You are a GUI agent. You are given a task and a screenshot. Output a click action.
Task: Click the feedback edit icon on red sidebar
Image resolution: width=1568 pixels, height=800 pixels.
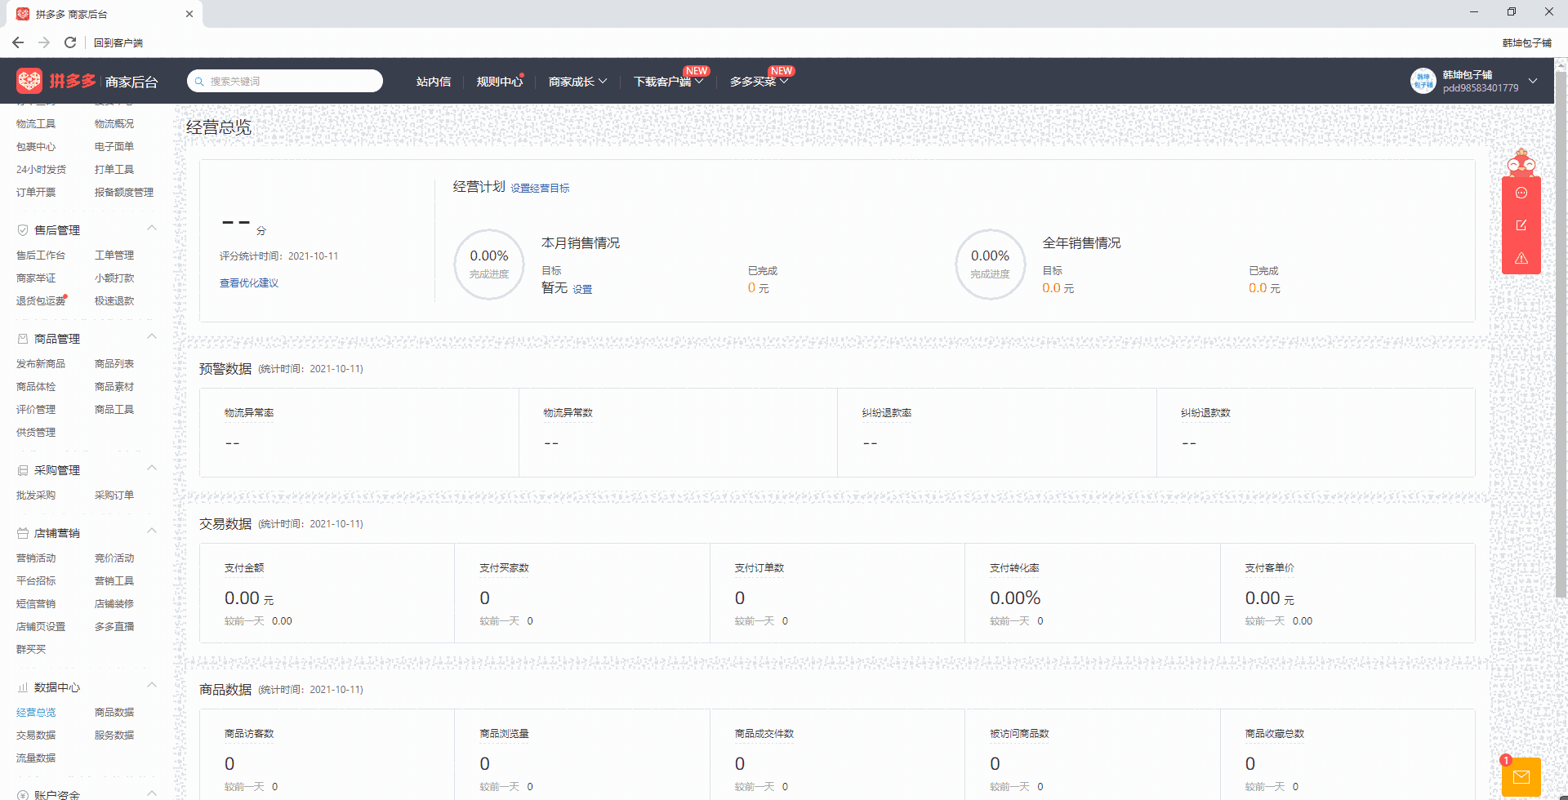click(1521, 225)
